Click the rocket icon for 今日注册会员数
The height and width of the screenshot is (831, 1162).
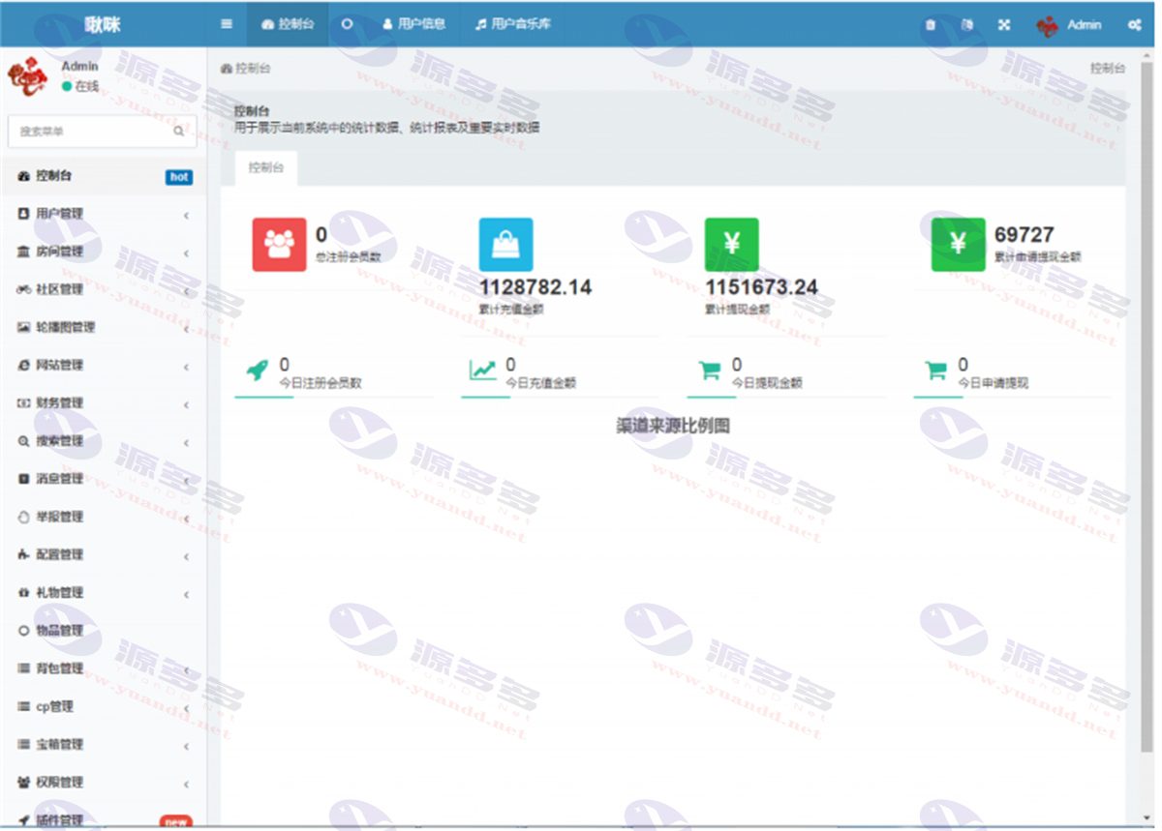(257, 371)
